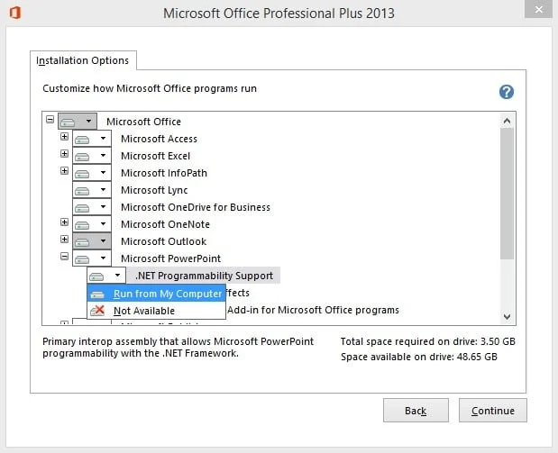Select Microsoft PowerPoint in the feature tree
558x453 pixels.
tap(170, 258)
